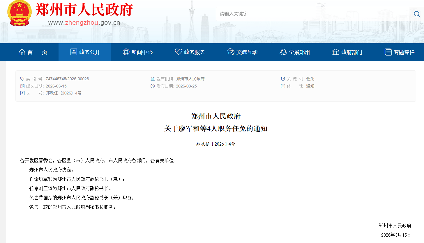This screenshot has height=243, width=424.
Task: Click the house icon beside 首页
Action: (x=22, y=52)
